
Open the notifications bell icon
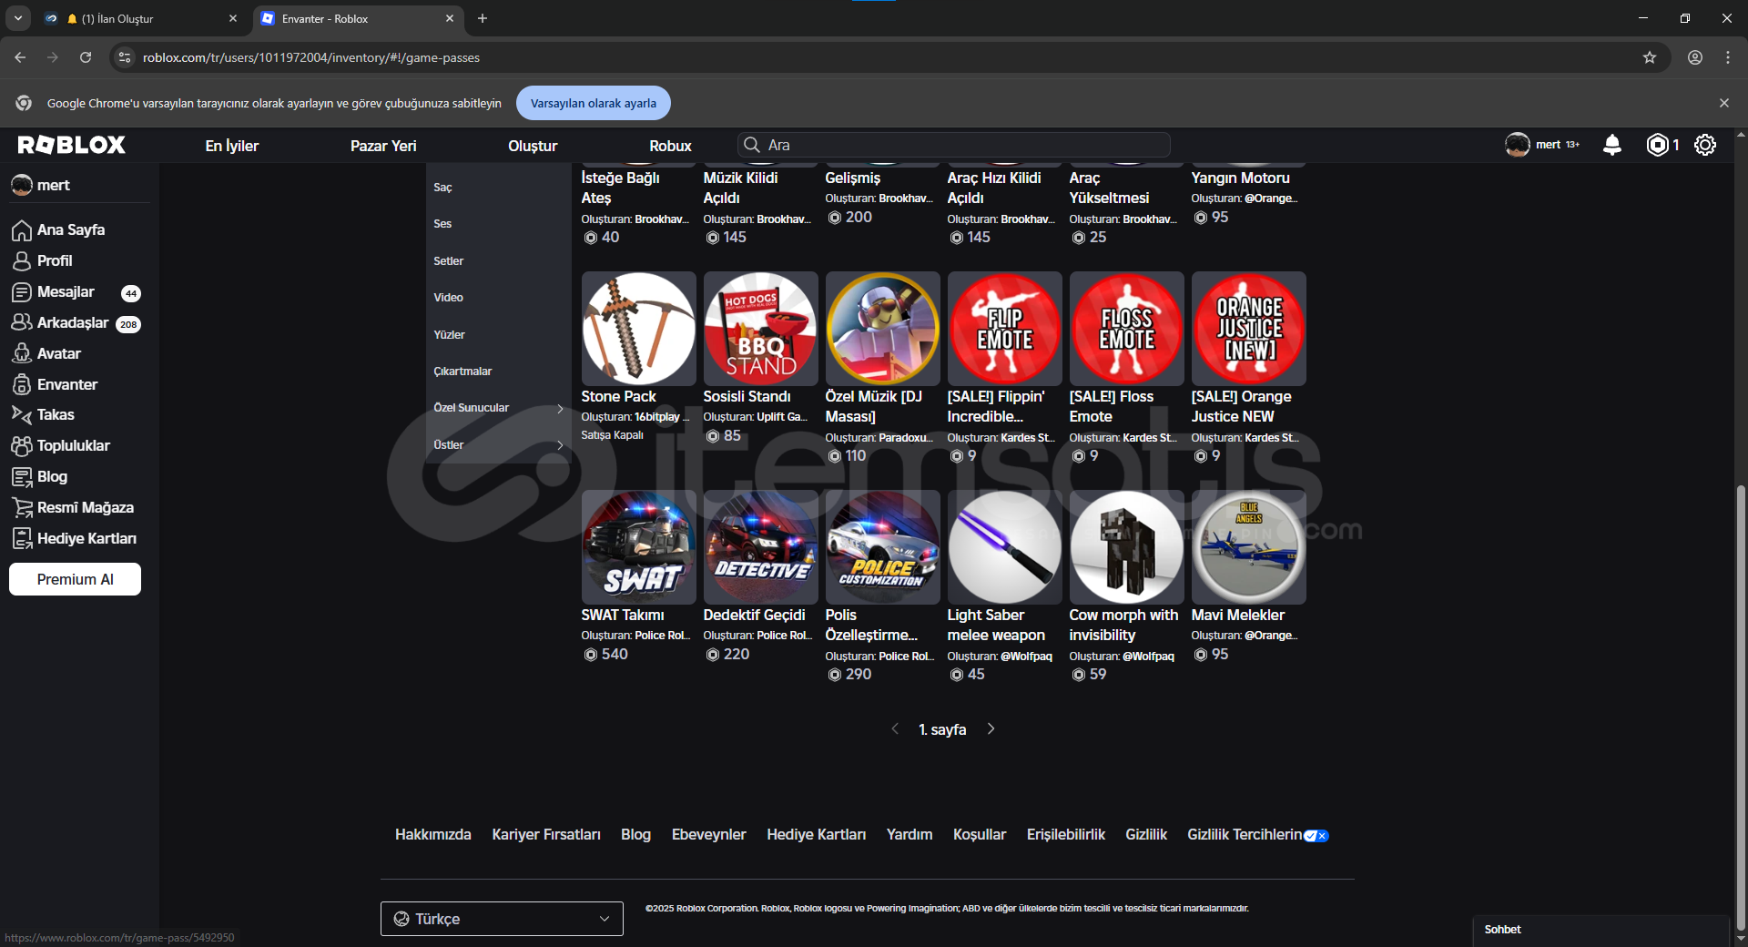[x=1612, y=145]
